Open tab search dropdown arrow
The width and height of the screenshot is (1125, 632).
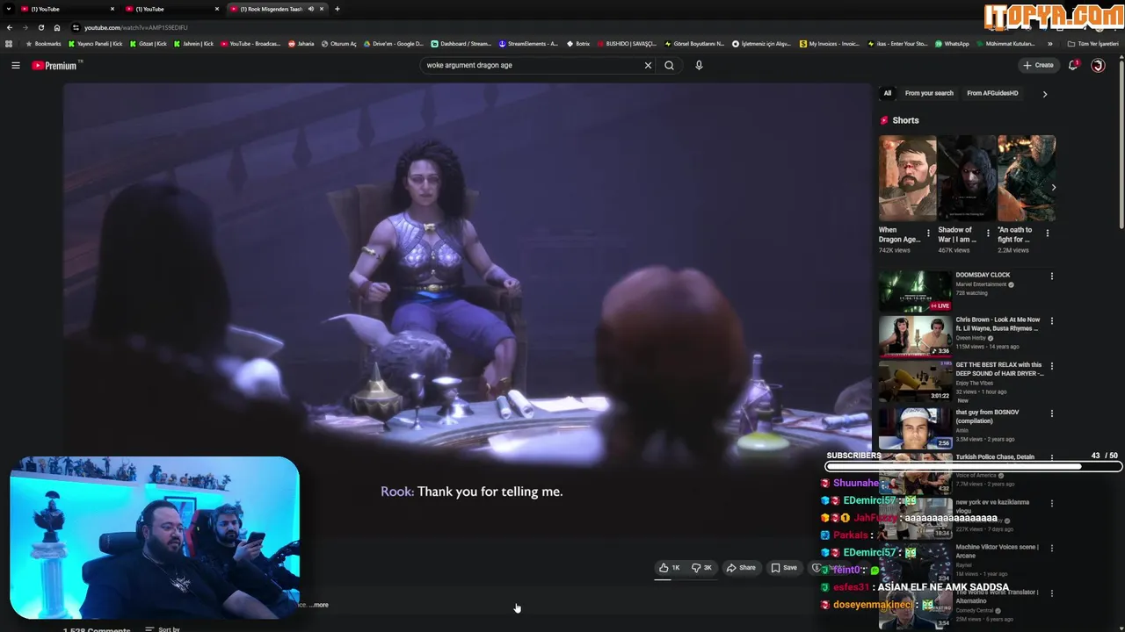click(x=8, y=9)
